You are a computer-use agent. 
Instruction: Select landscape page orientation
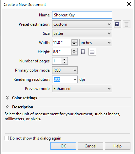pyautogui.click(x=92, y=52)
